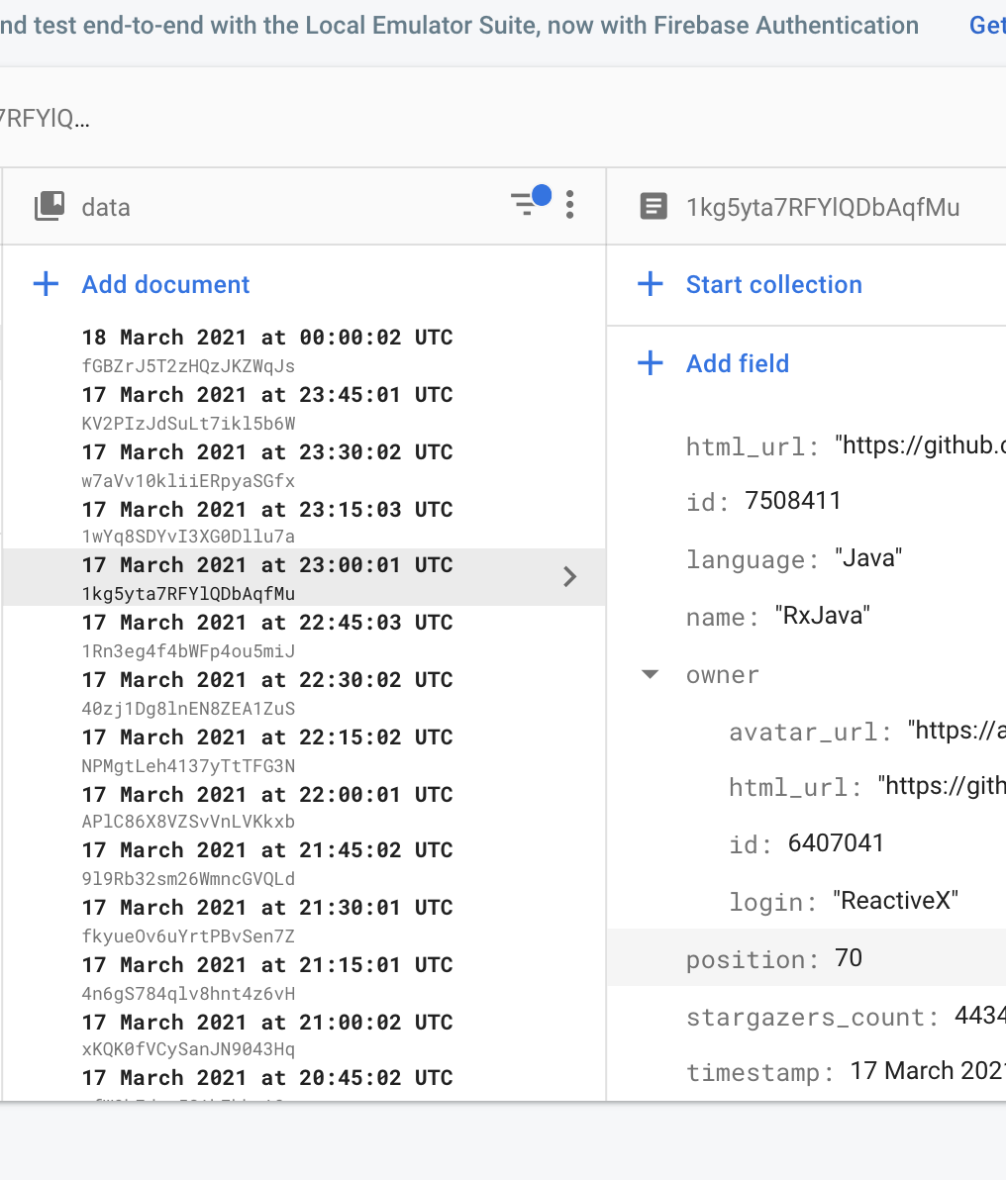This screenshot has height=1180, width=1006.
Task: Click Add document
Action: pyautogui.click(x=165, y=284)
